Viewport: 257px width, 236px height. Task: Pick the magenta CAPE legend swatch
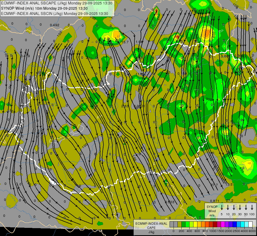click(x=223, y=224)
